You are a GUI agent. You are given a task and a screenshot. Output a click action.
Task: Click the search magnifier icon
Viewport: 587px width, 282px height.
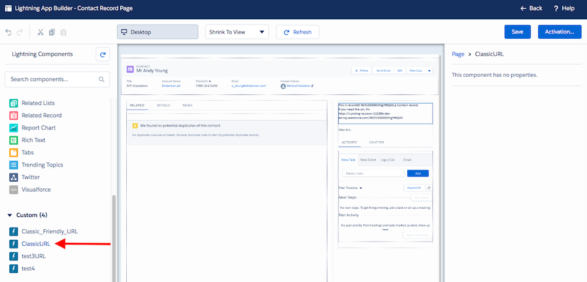pyautogui.click(x=102, y=79)
